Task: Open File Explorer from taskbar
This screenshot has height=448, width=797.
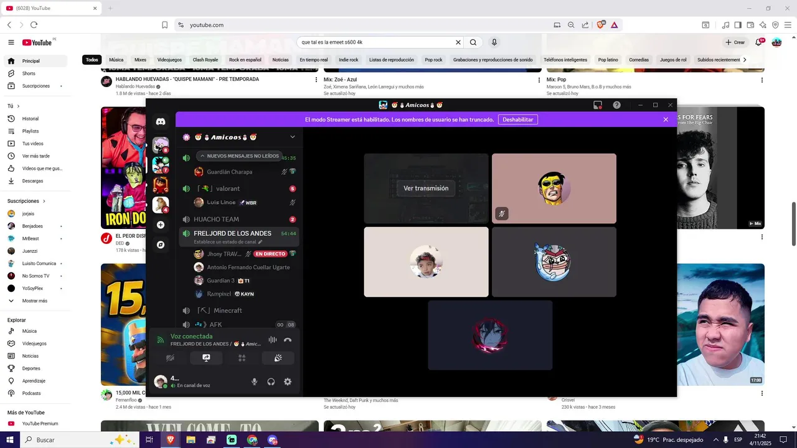Action: point(191,440)
